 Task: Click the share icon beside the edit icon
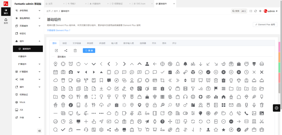[66, 51]
